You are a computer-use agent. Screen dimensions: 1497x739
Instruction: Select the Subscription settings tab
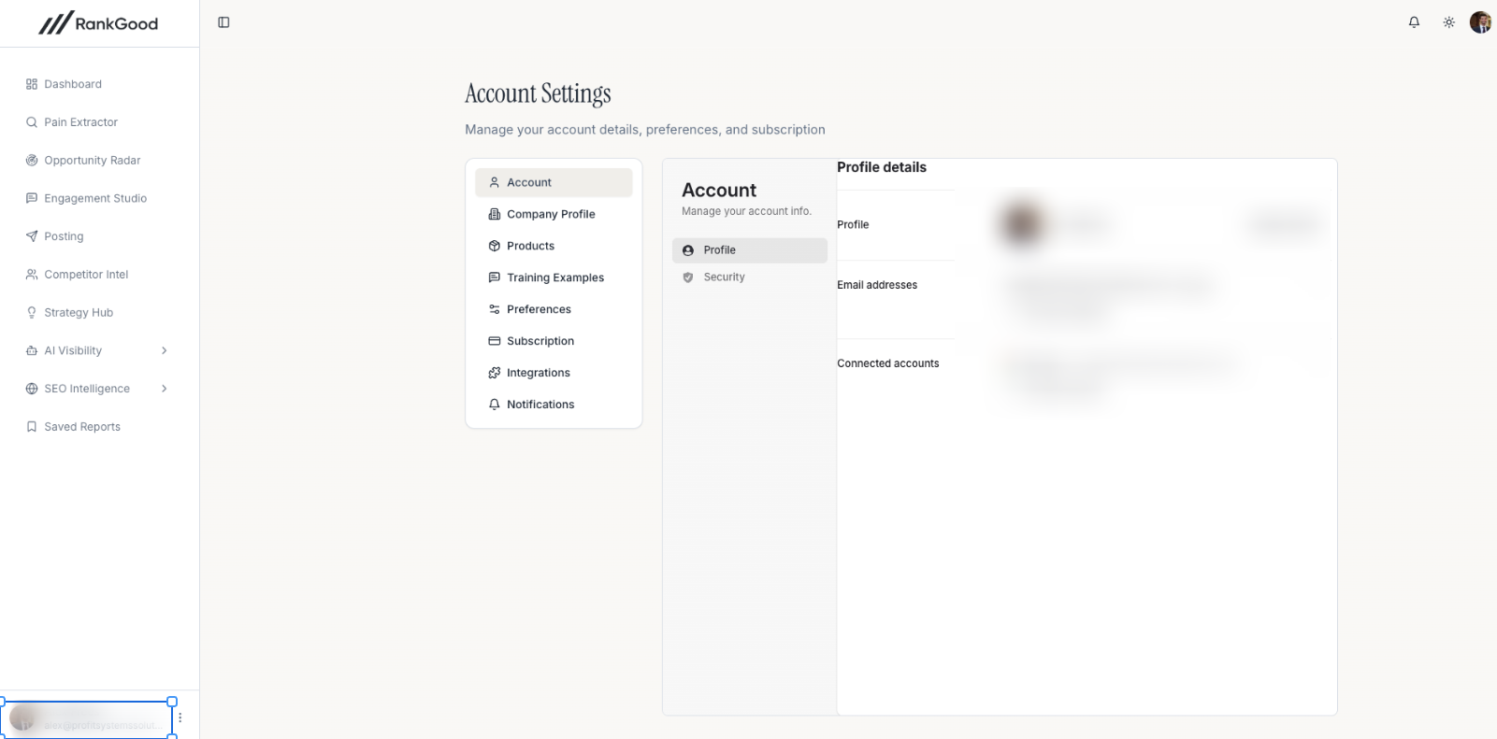coord(540,341)
